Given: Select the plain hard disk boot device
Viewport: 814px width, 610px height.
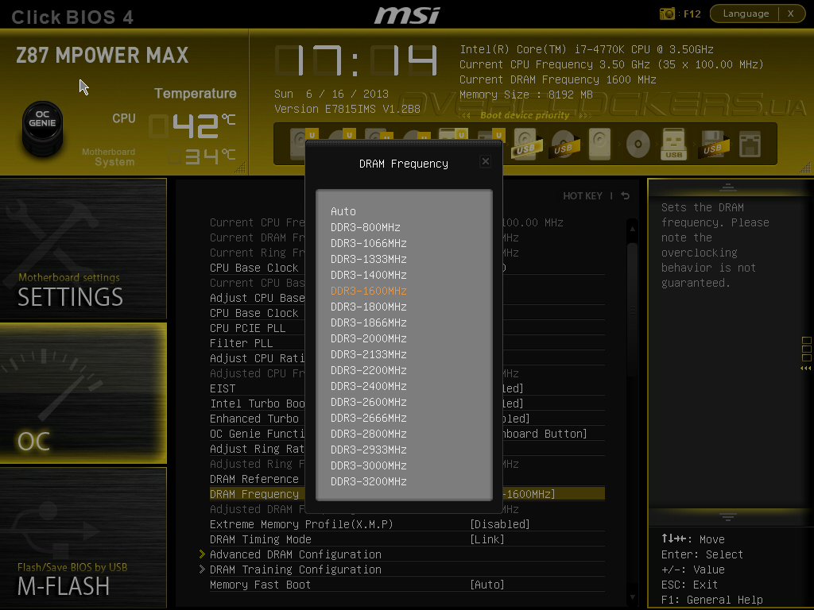Looking at the screenshot, I should [x=599, y=145].
